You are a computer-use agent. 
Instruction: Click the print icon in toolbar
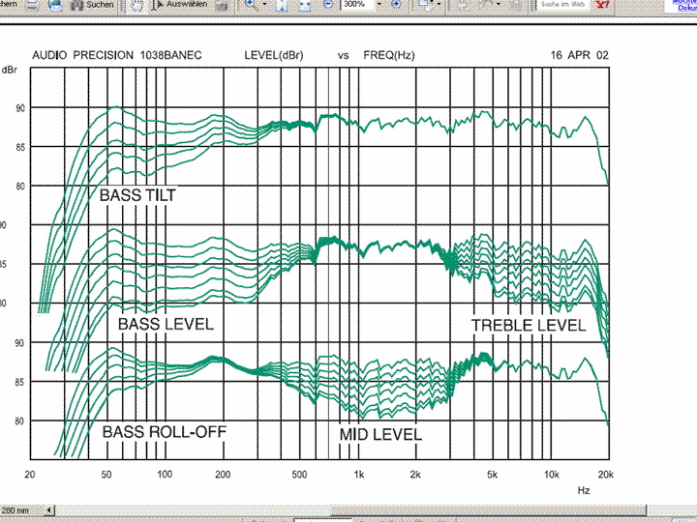(30, 5)
